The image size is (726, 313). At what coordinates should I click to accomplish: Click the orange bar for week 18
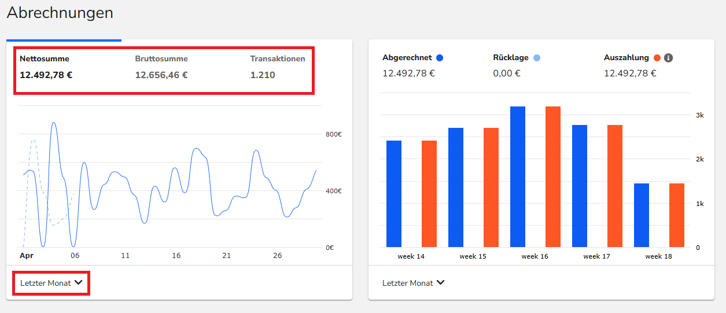pyautogui.click(x=677, y=215)
